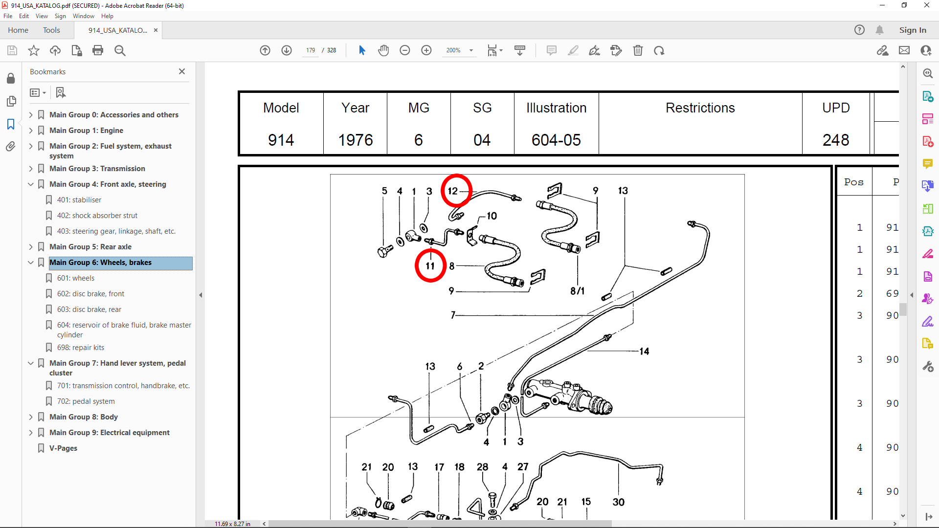Screen dimensions: 939x528
Task: Click the horizontal scrollbar thumb
Action: [x=440, y=524]
